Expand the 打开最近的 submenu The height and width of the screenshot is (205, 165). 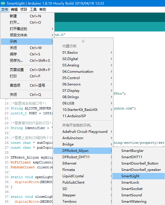tap(27, 29)
